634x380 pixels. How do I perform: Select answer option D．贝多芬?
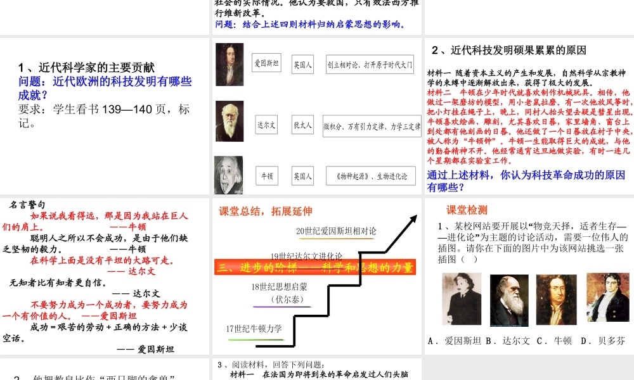click(x=603, y=341)
